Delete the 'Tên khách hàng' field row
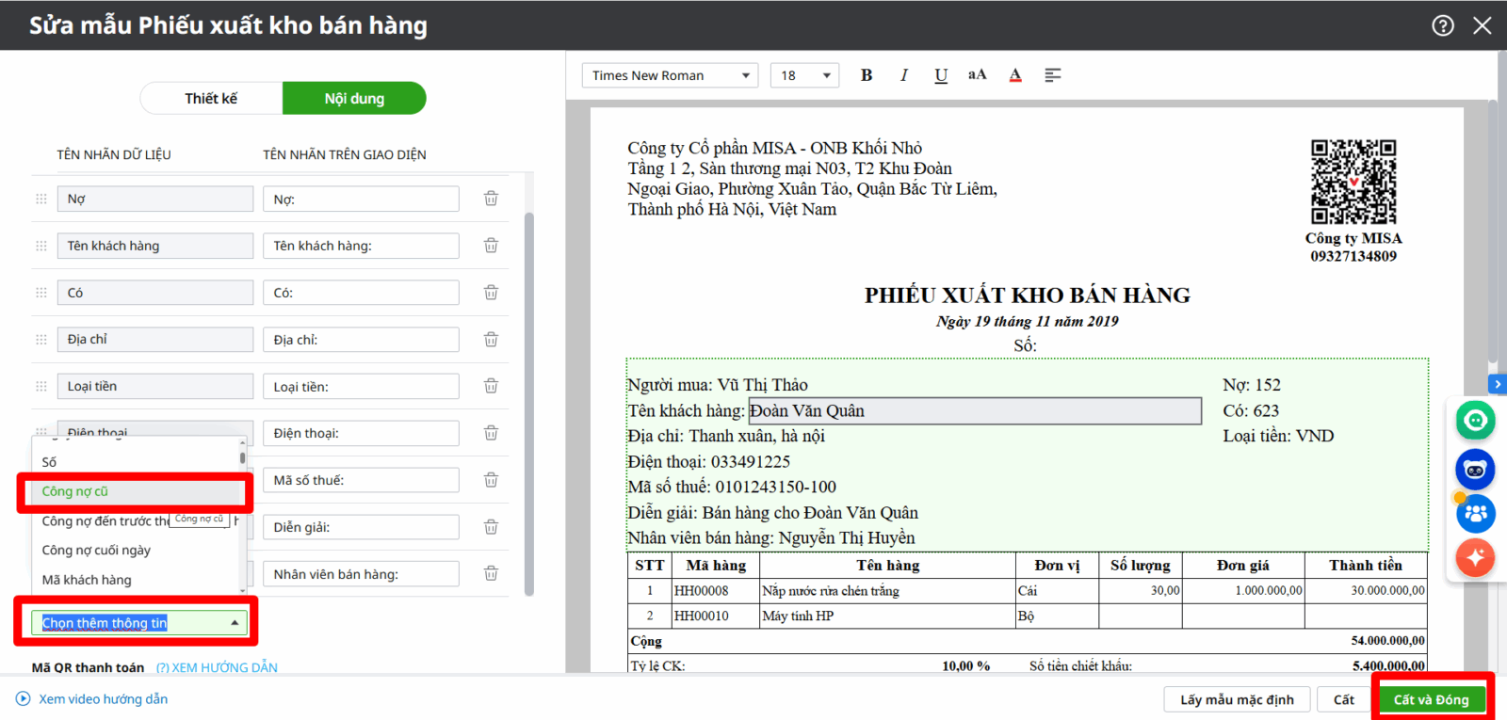Viewport: 1507px width, 720px height. (491, 246)
